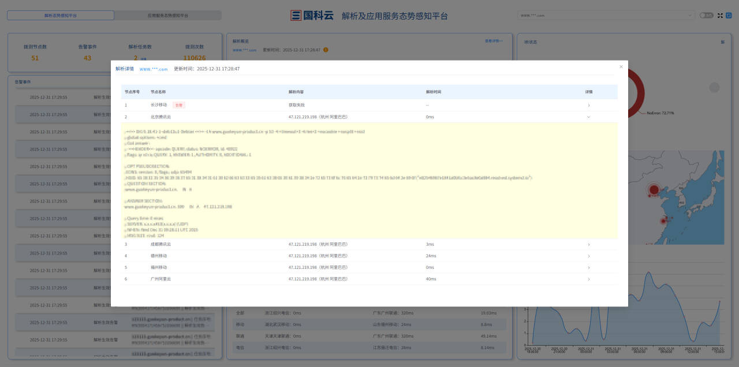Open 查看详情 link in 解析概览 panel
Screen dimensions: 739x367
[493, 41]
